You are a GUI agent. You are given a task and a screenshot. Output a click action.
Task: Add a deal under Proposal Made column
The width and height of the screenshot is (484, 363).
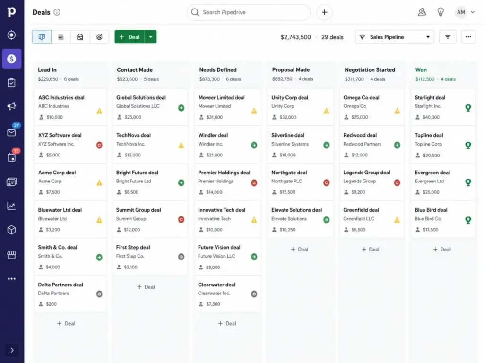pyautogui.click(x=299, y=250)
